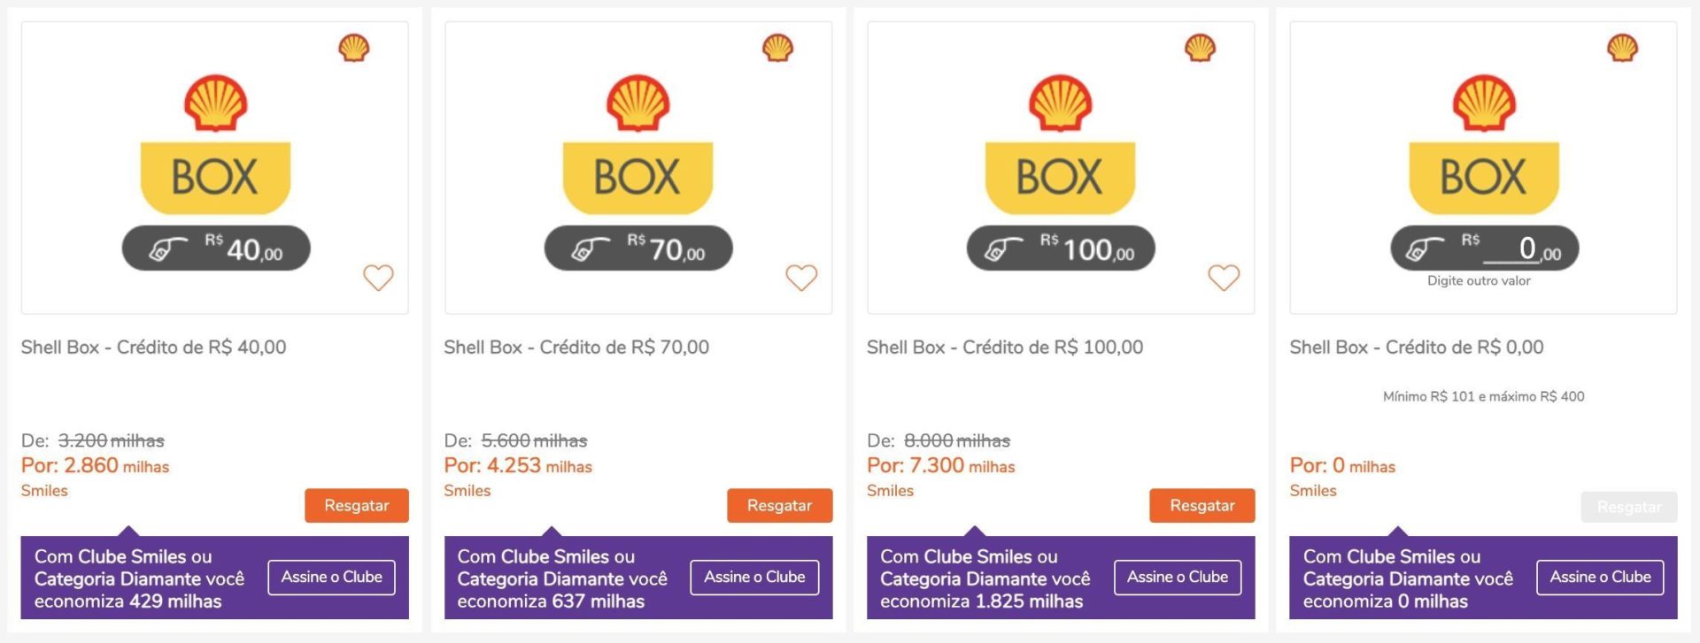Open Shell Box - Crédito de R$ 70,00 title
This screenshot has width=1700, height=643.
point(576,347)
